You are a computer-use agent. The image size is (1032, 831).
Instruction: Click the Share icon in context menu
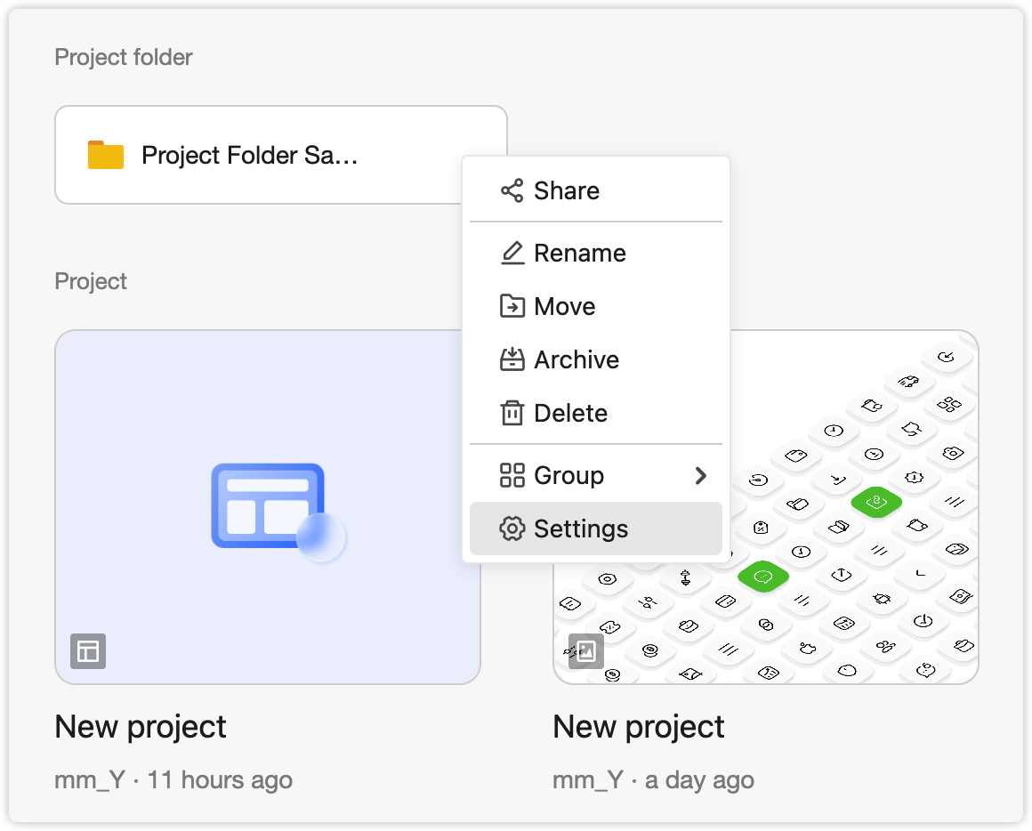point(512,190)
